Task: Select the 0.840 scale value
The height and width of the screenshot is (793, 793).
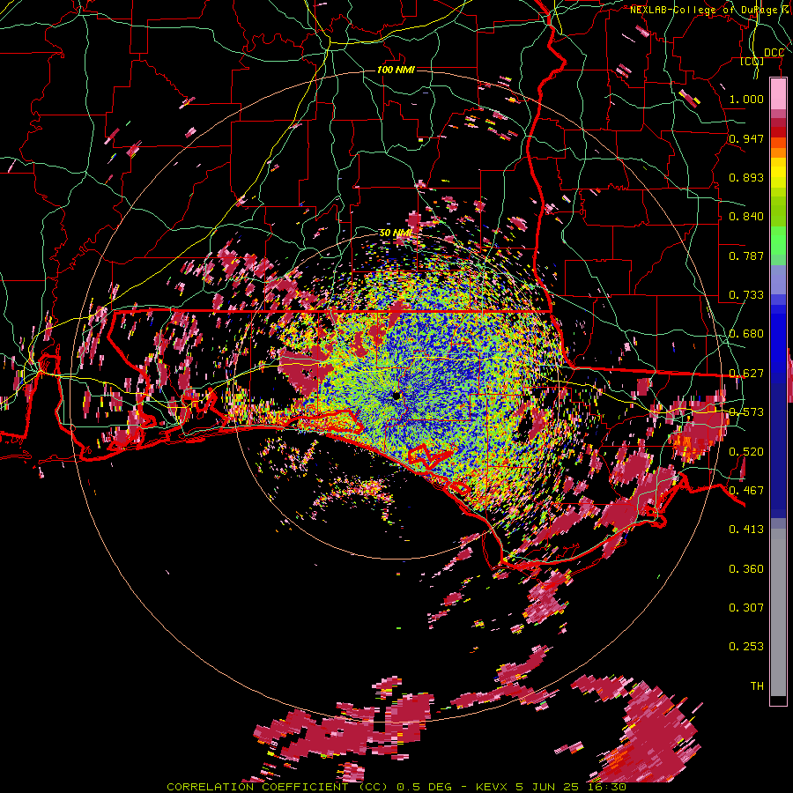Action: pyautogui.click(x=746, y=217)
